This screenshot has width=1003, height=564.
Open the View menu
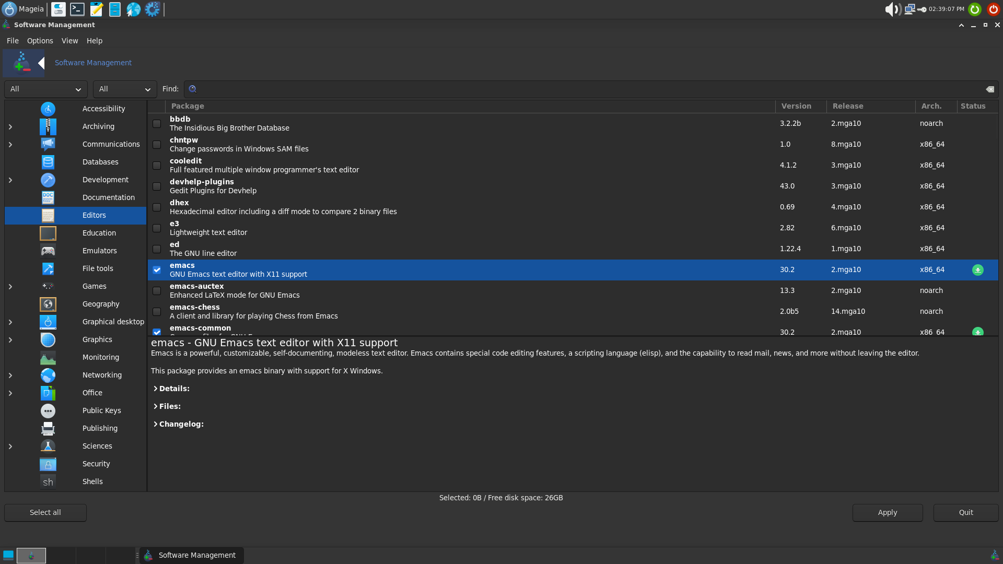click(x=69, y=41)
